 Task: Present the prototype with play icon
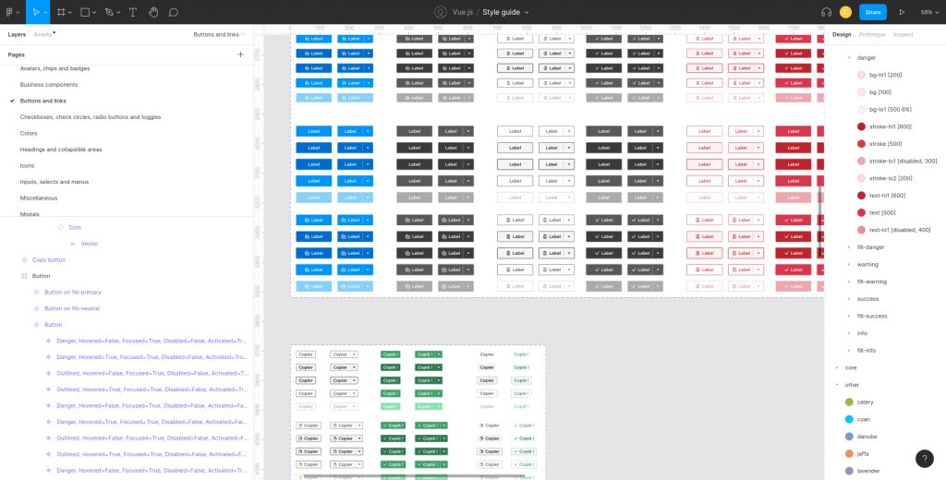point(902,12)
